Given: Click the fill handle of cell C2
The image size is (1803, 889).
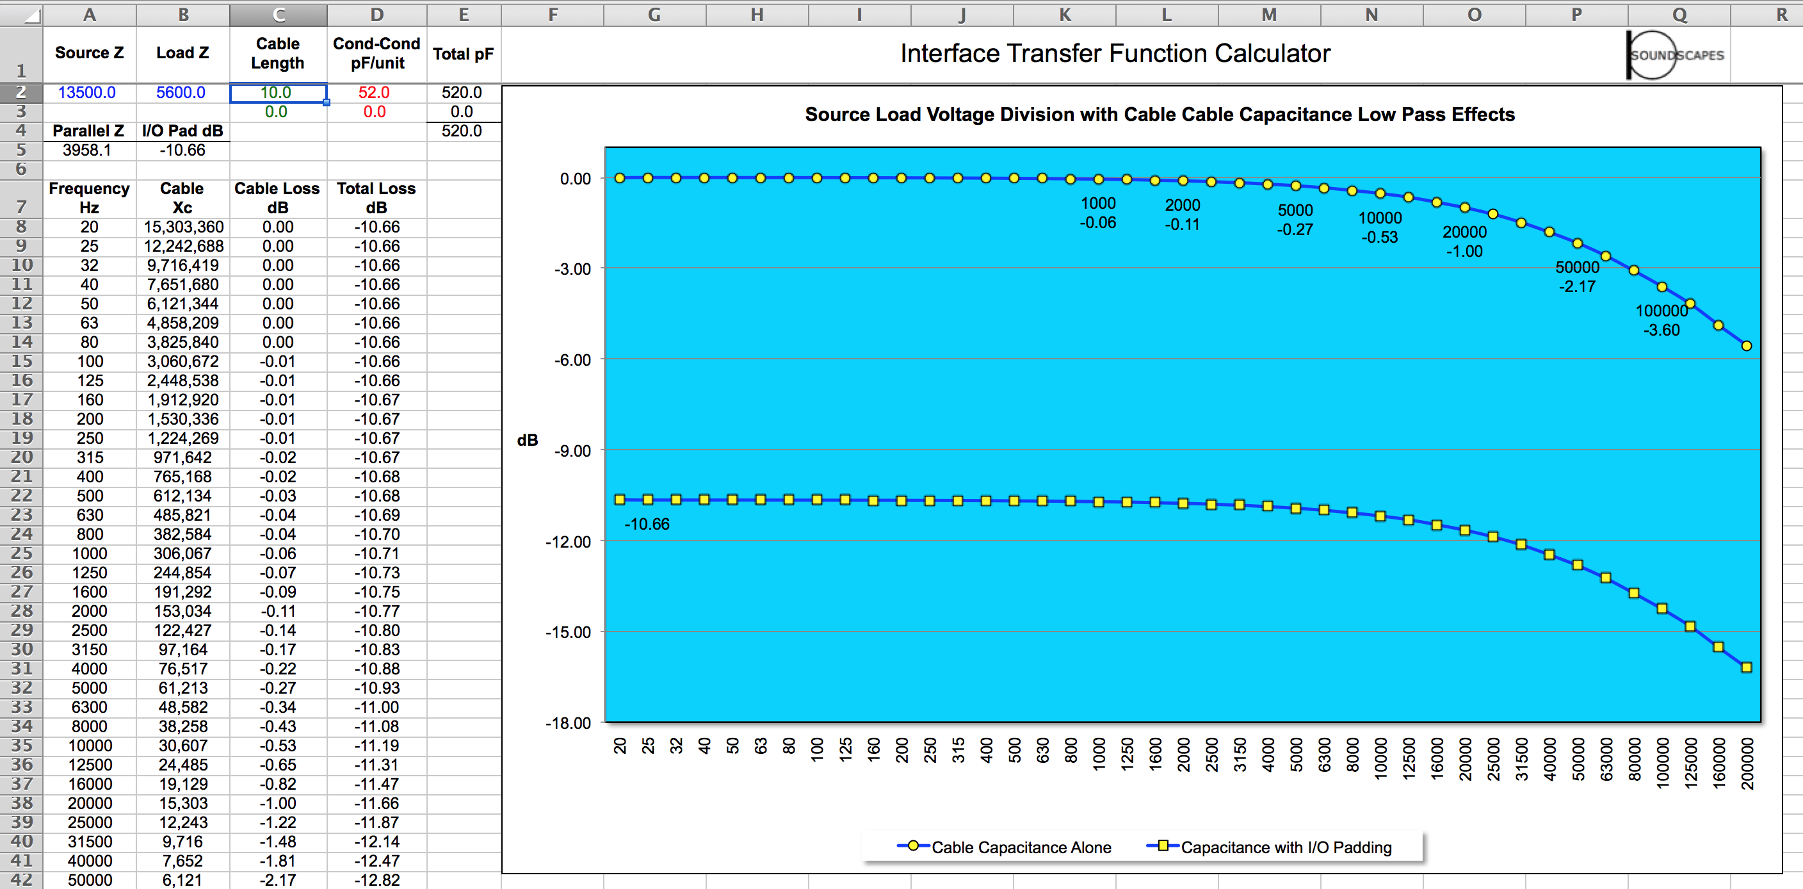Looking at the screenshot, I should pyautogui.click(x=326, y=102).
